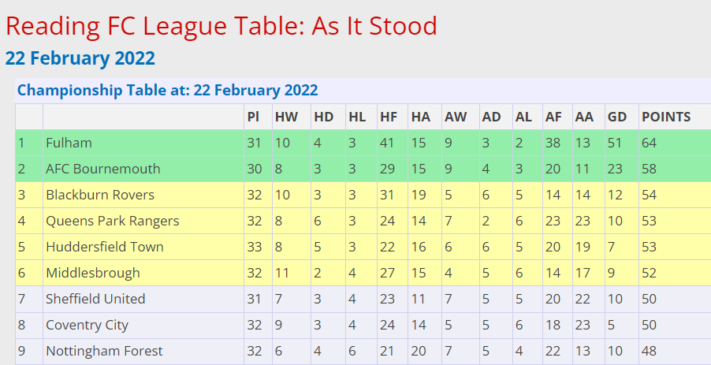Viewport: 711px width, 365px height.
Task: Click the AA column header
Action: 584,117
